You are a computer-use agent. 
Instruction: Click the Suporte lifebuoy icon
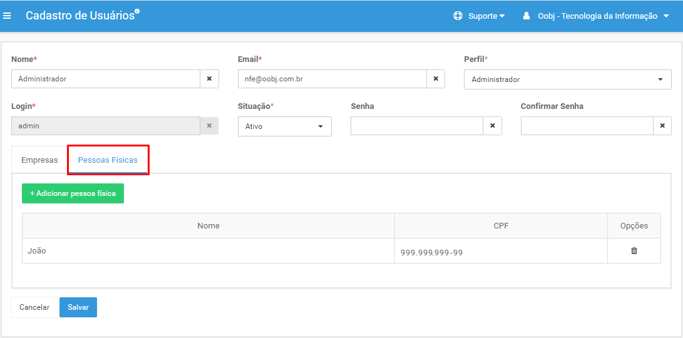[458, 16]
